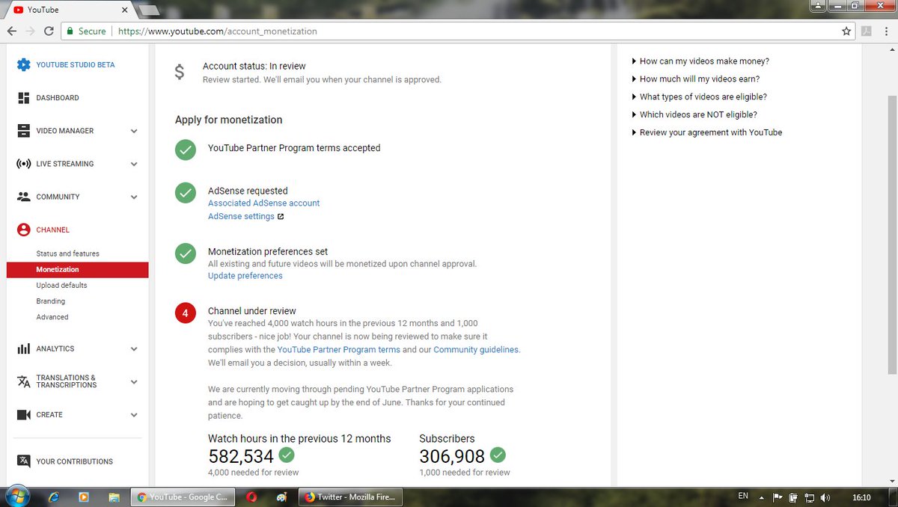Image resolution: width=898 pixels, height=507 pixels.
Task: Click the Translations & Transcriptions icon
Action: pyautogui.click(x=23, y=381)
